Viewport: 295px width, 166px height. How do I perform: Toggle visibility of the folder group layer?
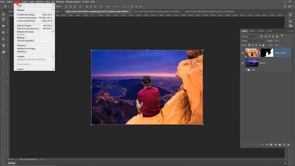coord(242,70)
